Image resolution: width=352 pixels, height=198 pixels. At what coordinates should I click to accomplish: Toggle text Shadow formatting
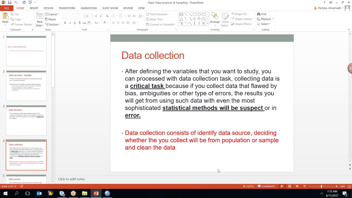coord(79,23)
